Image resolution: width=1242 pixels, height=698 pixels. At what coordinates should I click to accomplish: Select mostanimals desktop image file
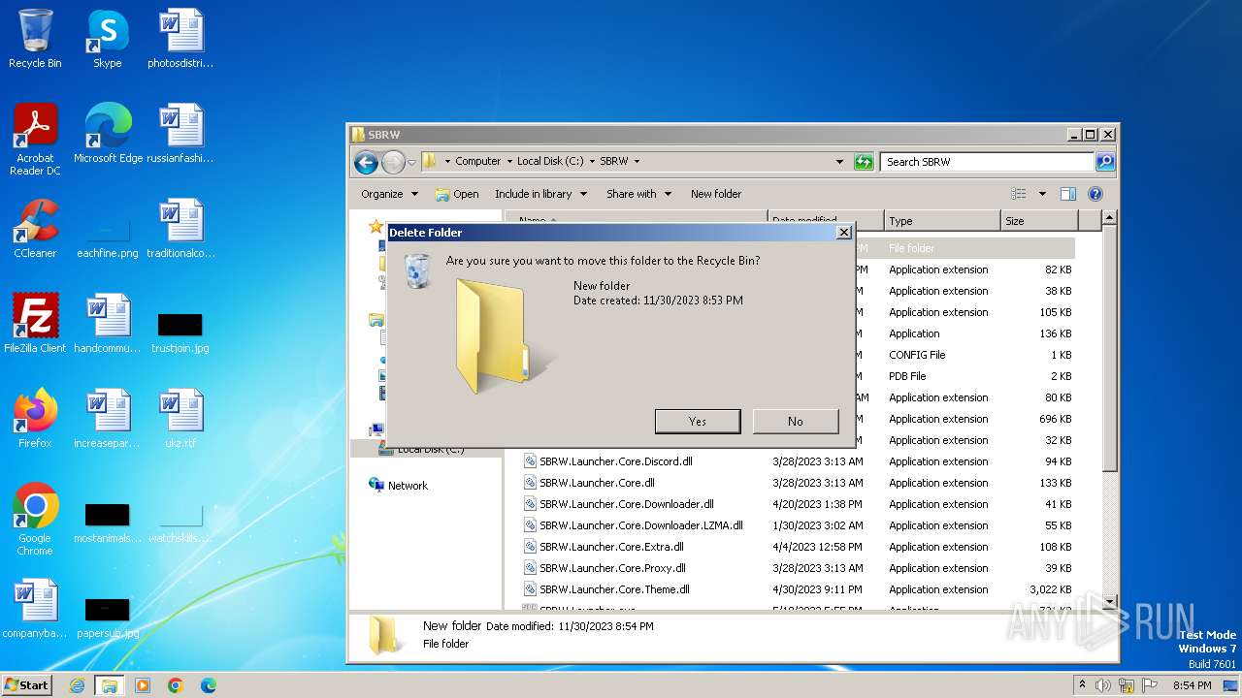108,523
